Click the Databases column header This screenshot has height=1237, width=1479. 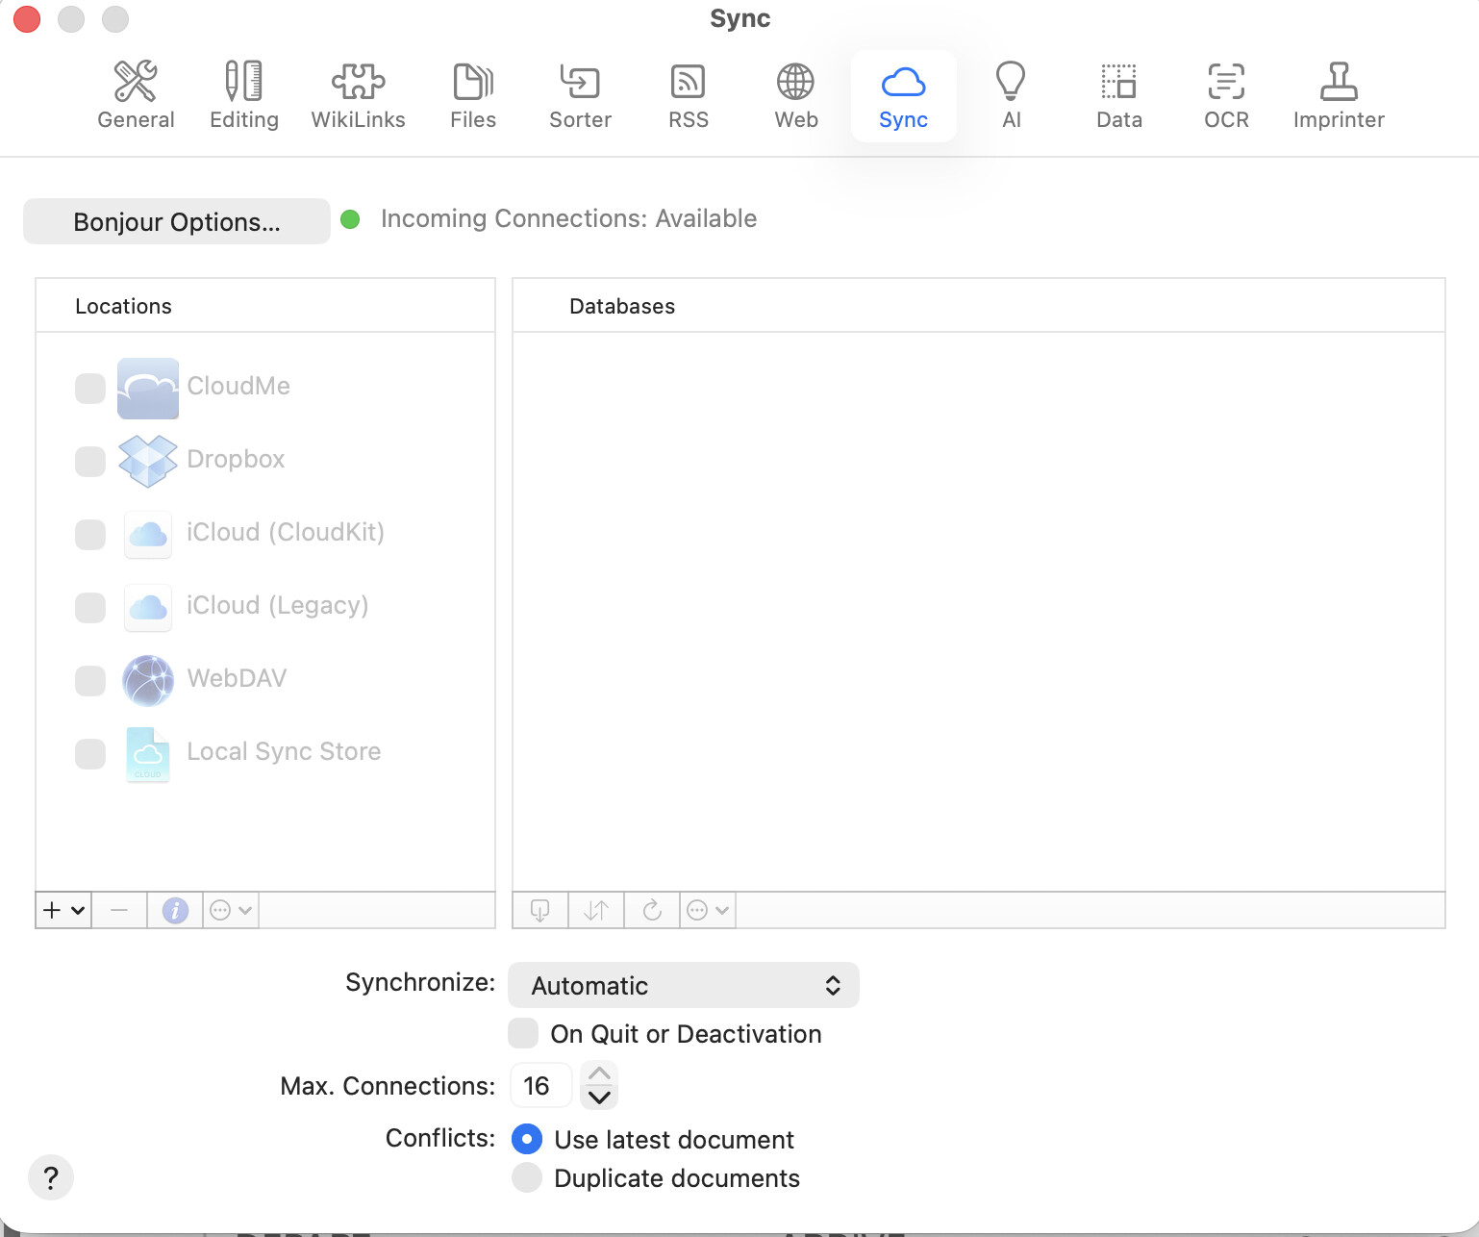pyautogui.click(x=979, y=306)
